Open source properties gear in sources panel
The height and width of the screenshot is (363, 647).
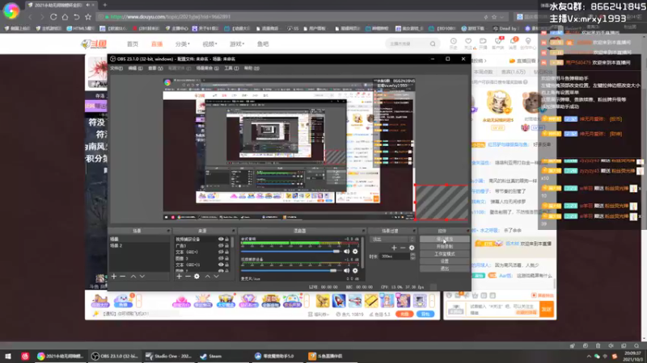click(197, 277)
